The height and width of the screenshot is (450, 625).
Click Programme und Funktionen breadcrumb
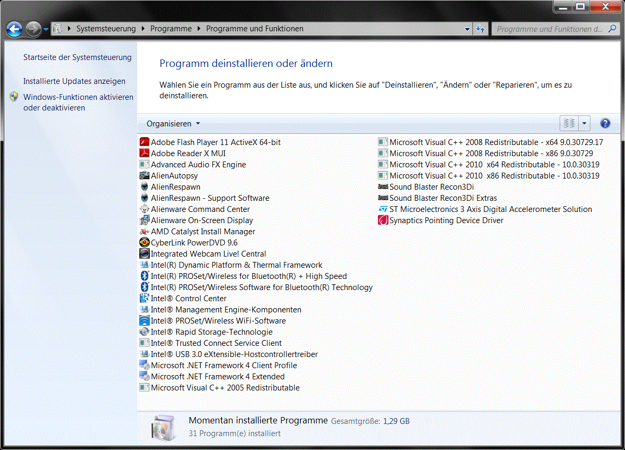point(255,29)
